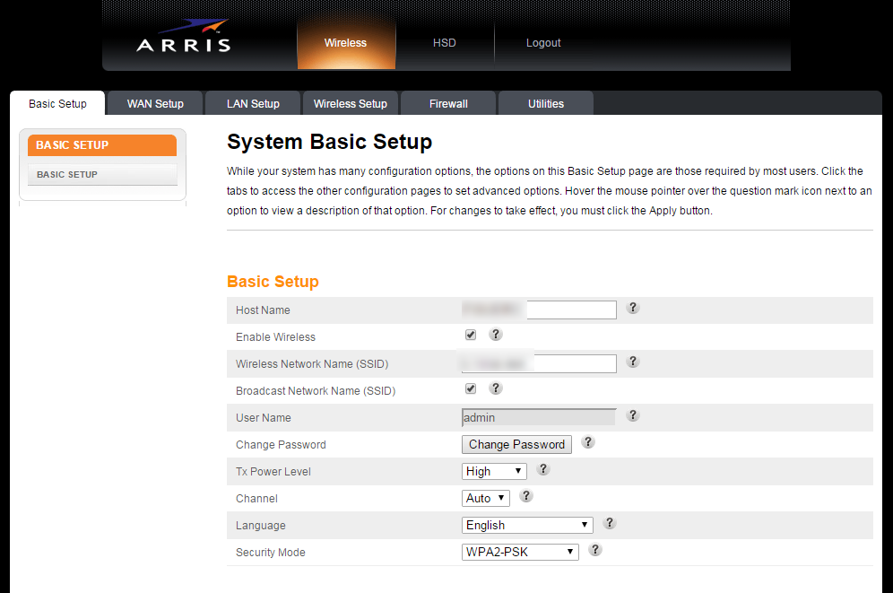This screenshot has height=593, width=893.
Task: Open the Tx Power Level dropdown
Action: click(x=494, y=471)
